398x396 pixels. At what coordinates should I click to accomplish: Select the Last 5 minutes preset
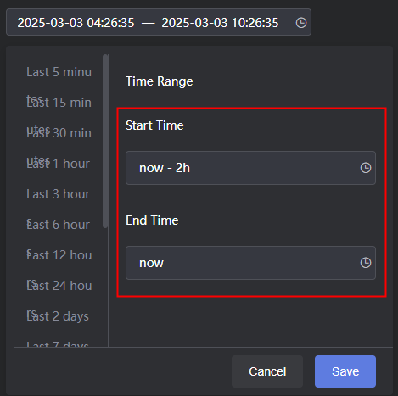(59, 72)
